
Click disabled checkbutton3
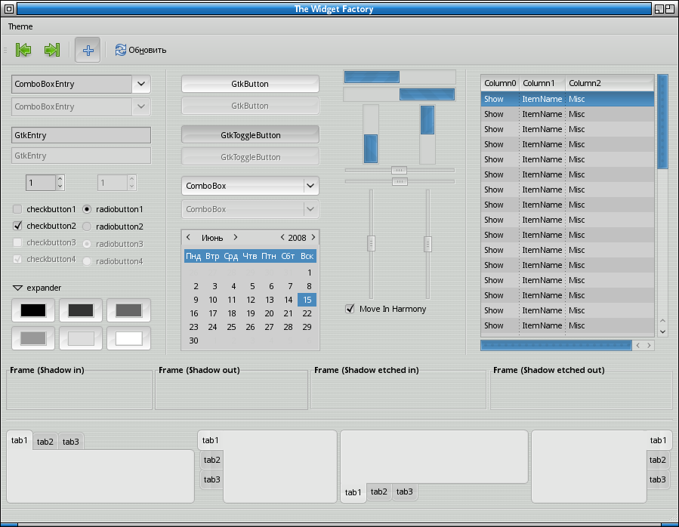coord(17,242)
